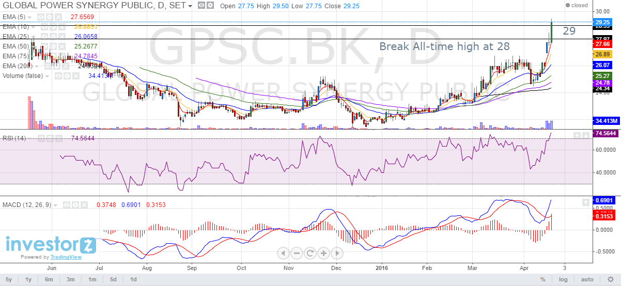Remove the Volume indicator
Screen dimensions: 621x286
pos(76,76)
